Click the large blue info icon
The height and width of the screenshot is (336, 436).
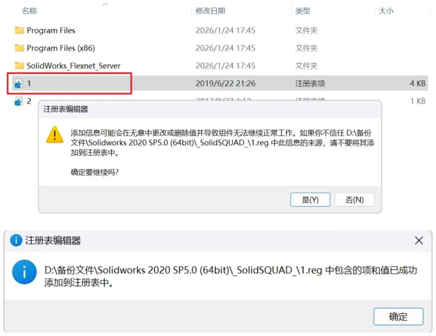tap(25, 272)
